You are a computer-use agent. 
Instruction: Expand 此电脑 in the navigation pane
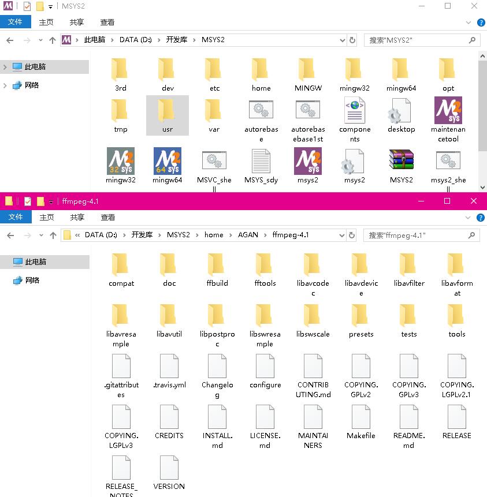tap(6, 67)
